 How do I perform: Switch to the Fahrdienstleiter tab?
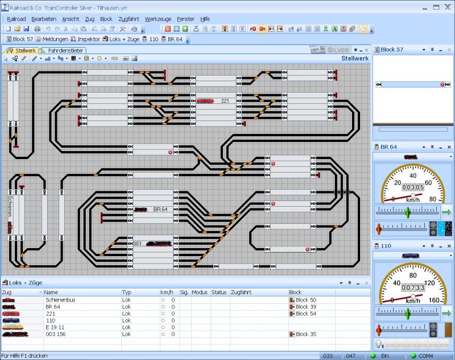pyautogui.click(x=63, y=51)
